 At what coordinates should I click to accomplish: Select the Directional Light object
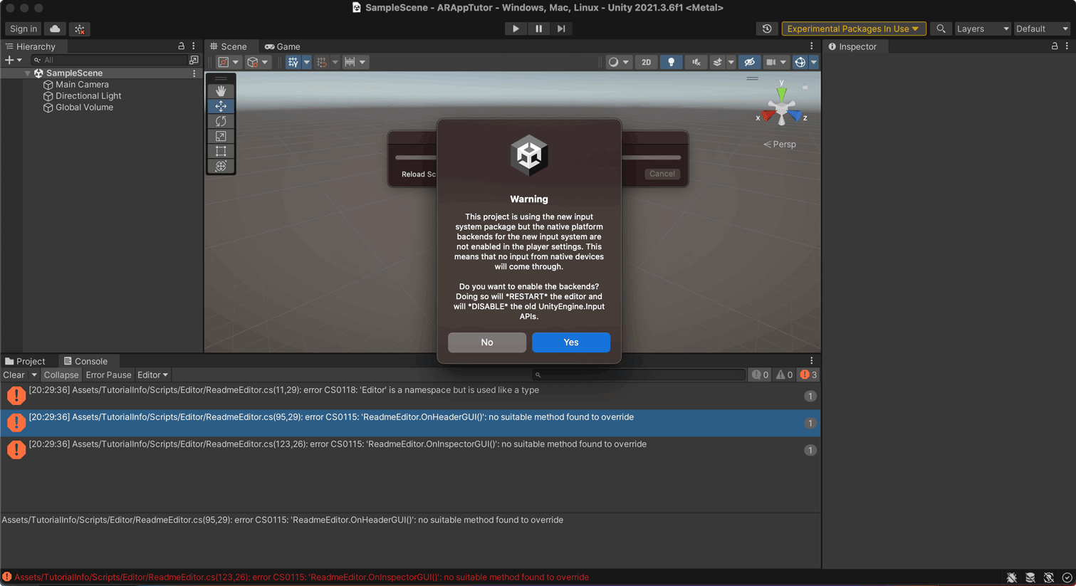point(88,96)
